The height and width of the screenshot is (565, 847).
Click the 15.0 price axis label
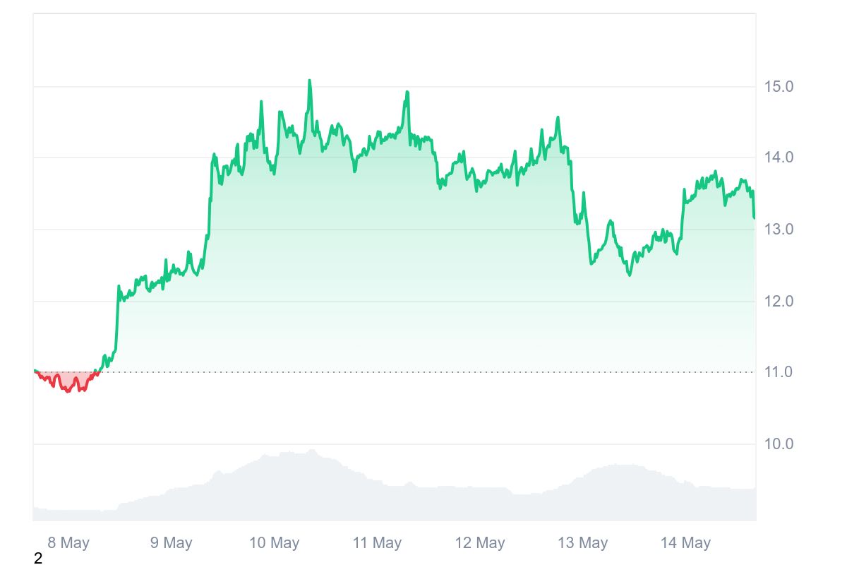pos(779,87)
